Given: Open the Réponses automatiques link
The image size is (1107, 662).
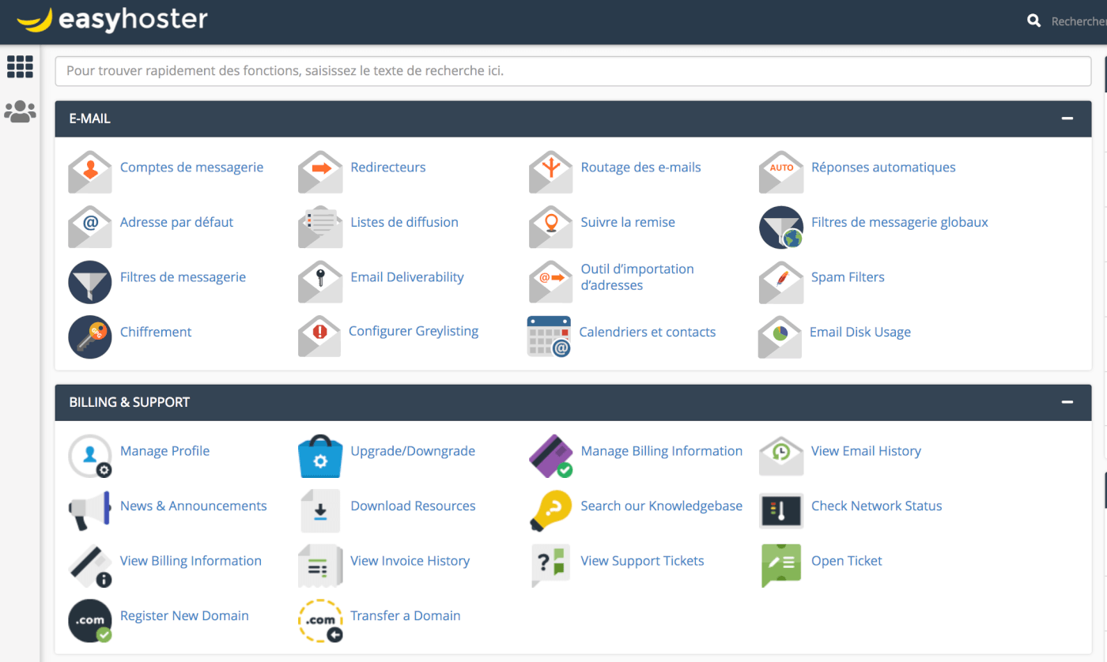Looking at the screenshot, I should tap(883, 167).
